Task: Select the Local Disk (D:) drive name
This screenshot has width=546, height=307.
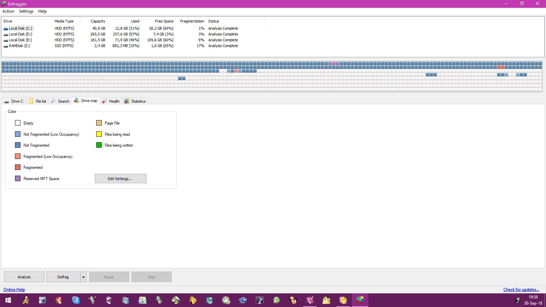Action: pyautogui.click(x=20, y=34)
